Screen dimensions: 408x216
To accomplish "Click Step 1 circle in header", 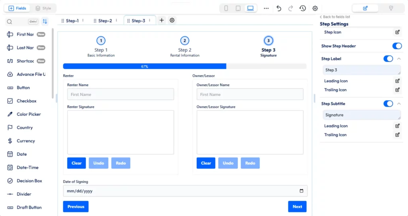I will pyautogui.click(x=101, y=41).
